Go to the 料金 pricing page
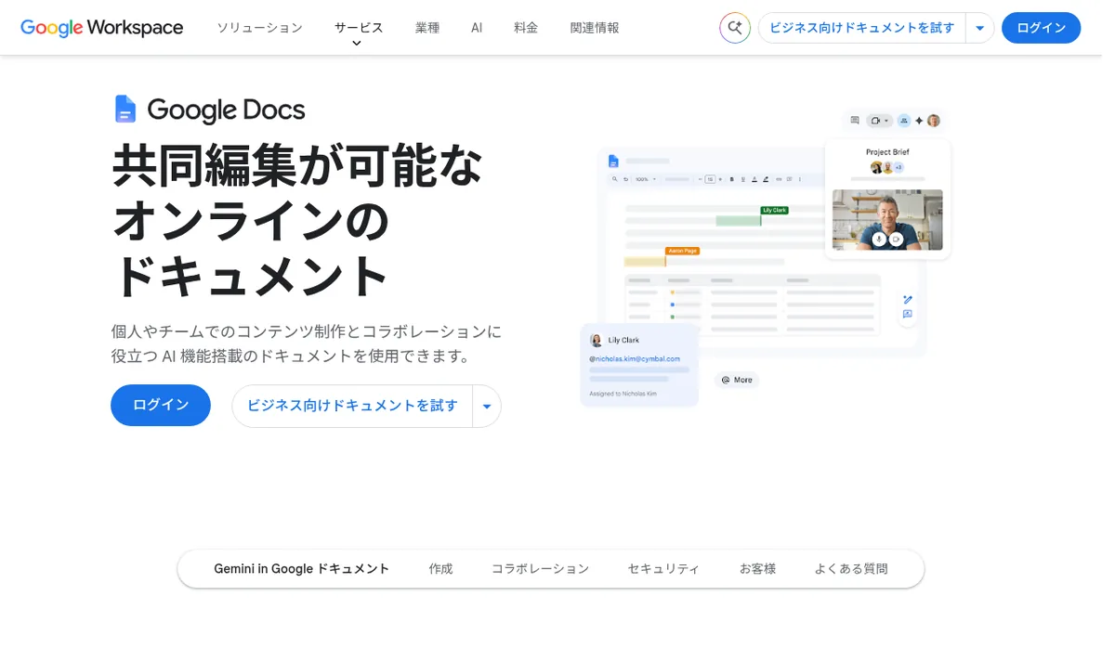Viewport: 1115px width, 661px height. pos(526,28)
